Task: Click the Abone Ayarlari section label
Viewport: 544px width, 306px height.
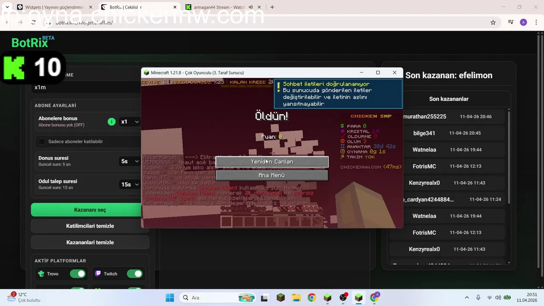Action: tap(55, 105)
